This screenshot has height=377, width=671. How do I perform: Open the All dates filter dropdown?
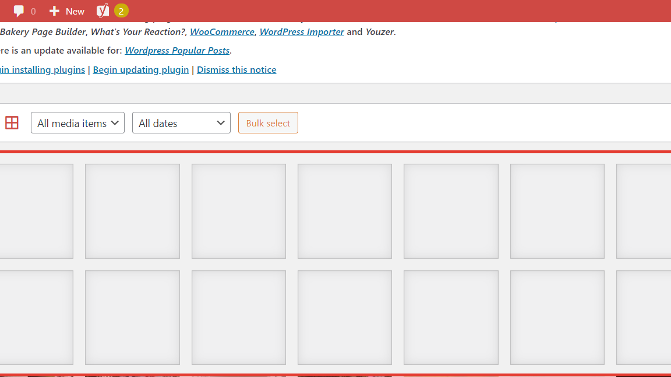(181, 123)
